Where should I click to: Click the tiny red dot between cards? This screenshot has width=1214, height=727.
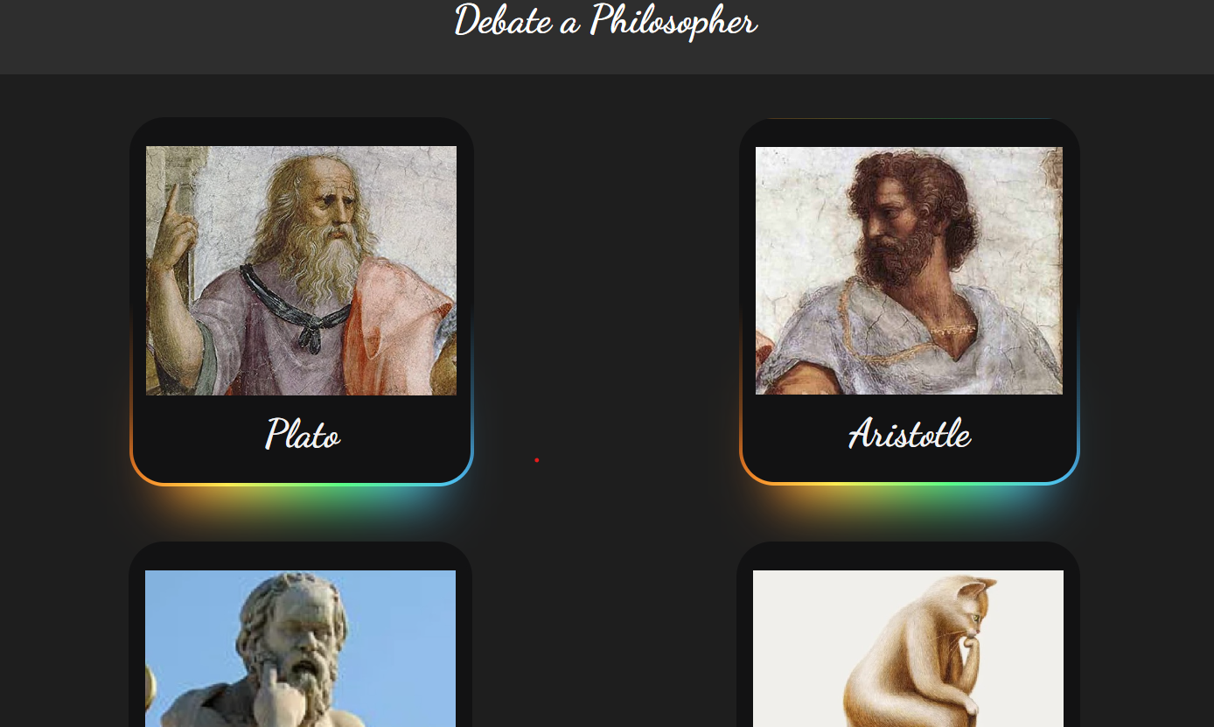[x=536, y=460]
